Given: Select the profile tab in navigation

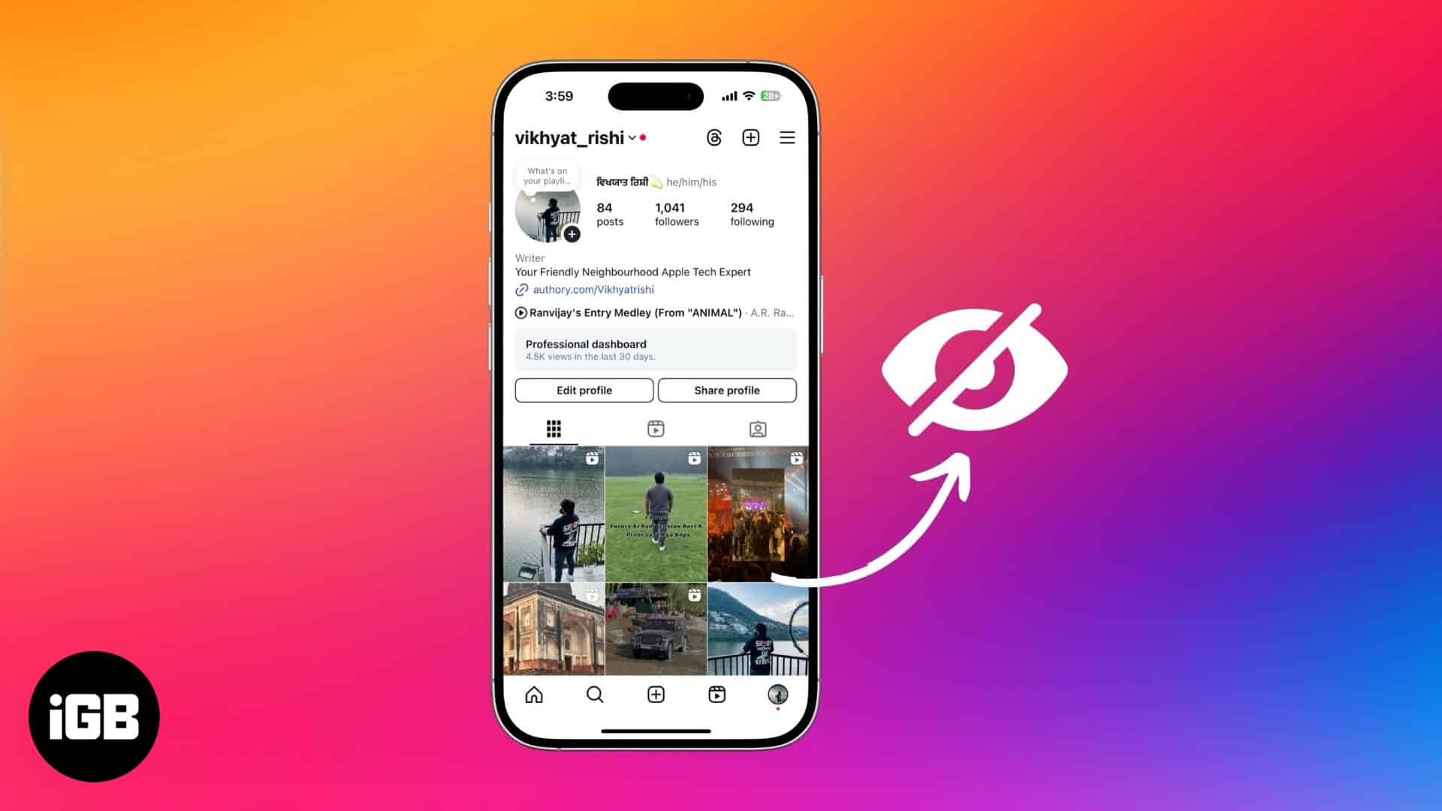Looking at the screenshot, I should pos(777,694).
